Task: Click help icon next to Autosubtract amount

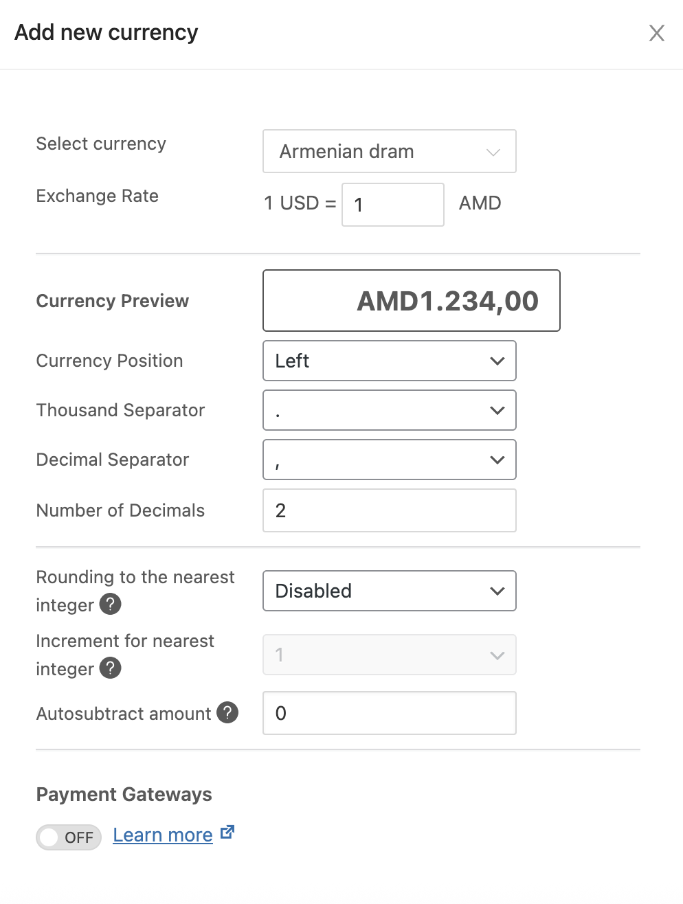Action: (x=227, y=713)
